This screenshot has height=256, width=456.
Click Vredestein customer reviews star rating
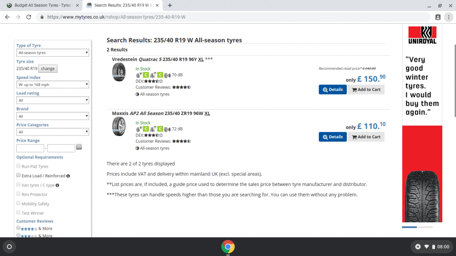point(181,87)
